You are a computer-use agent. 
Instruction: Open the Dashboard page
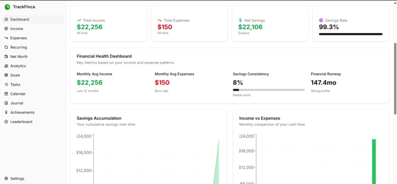(x=33, y=20)
